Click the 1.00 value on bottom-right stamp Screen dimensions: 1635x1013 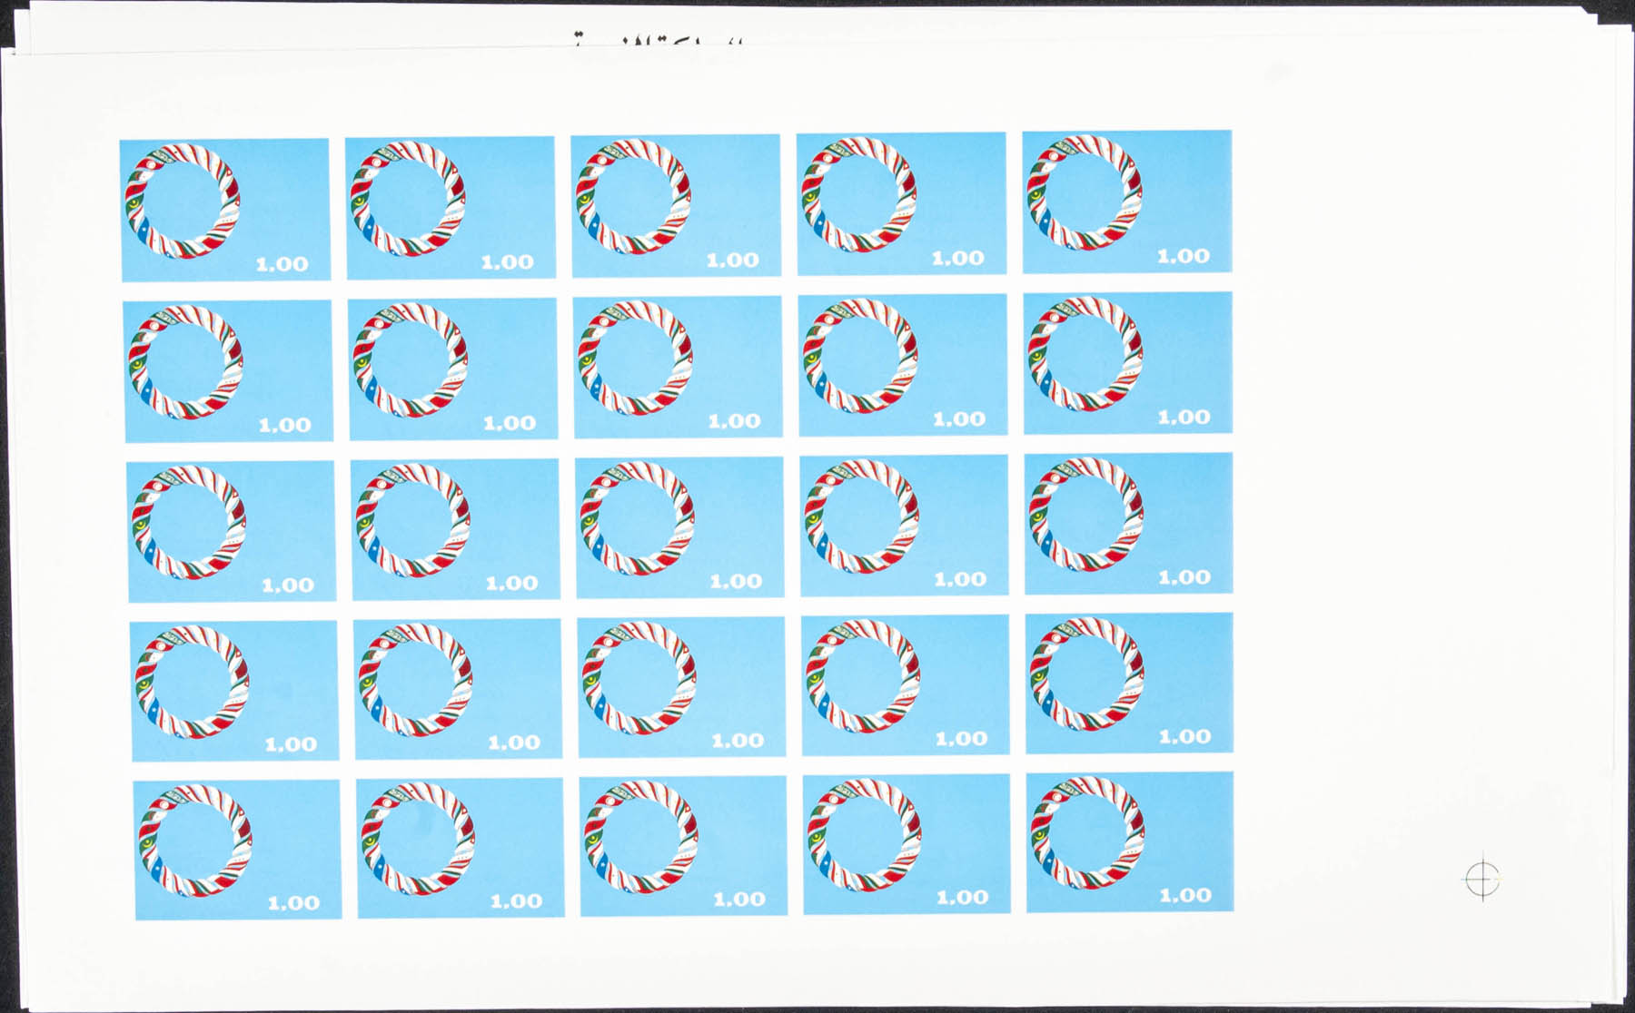(1184, 896)
